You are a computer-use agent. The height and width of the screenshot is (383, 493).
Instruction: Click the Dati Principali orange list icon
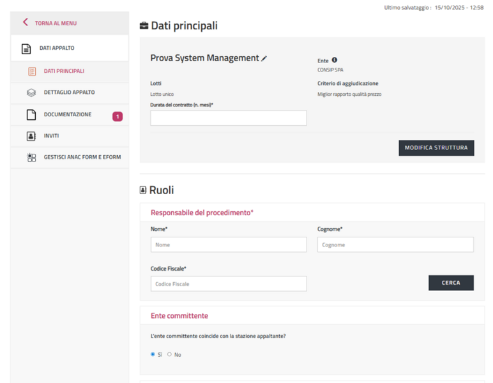tap(32, 71)
